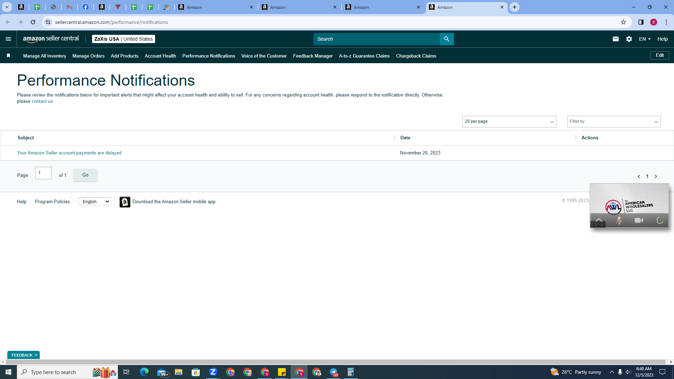The width and height of the screenshot is (674, 379).
Task: Click Download the Amazon Seller mobile app
Action: click(174, 201)
